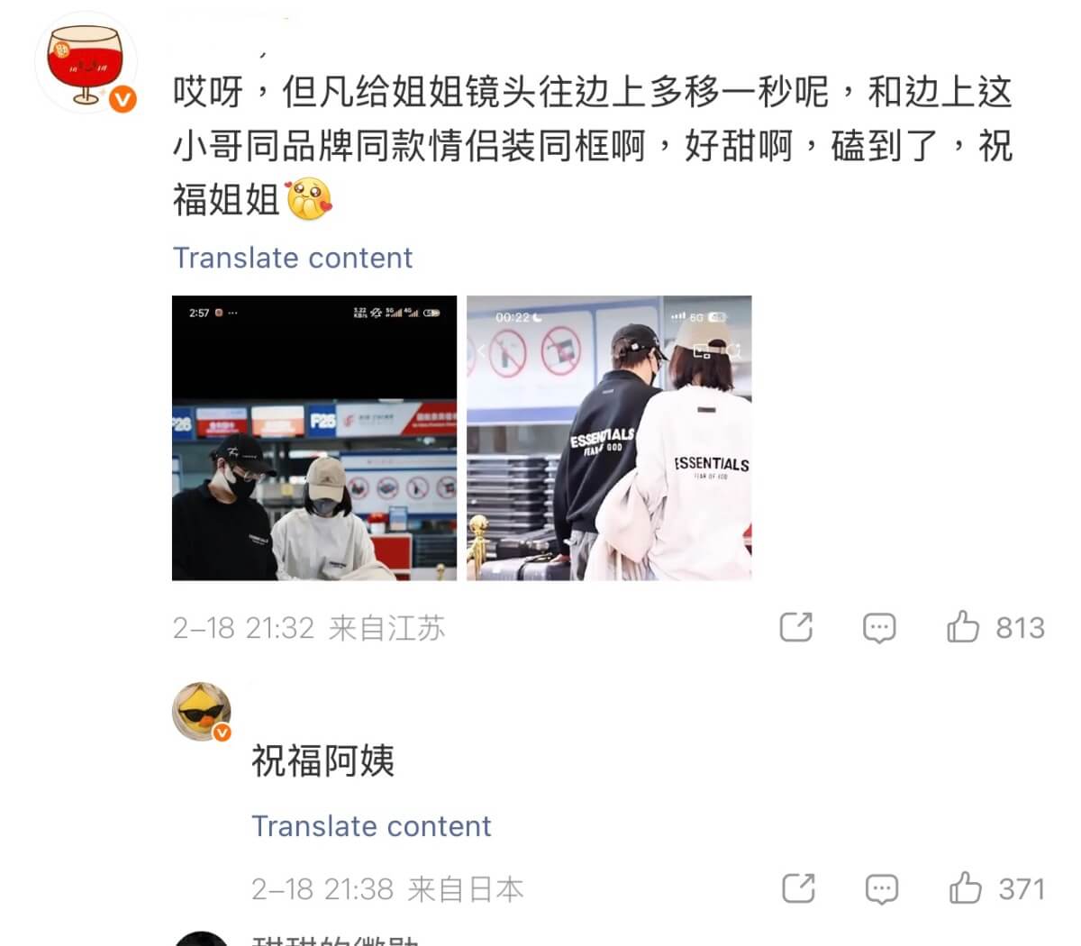Image resolution: width=1081 pixels, height=946 pixels.
Task: Tap the first comment's Chinese text
Action: [593, 146]
